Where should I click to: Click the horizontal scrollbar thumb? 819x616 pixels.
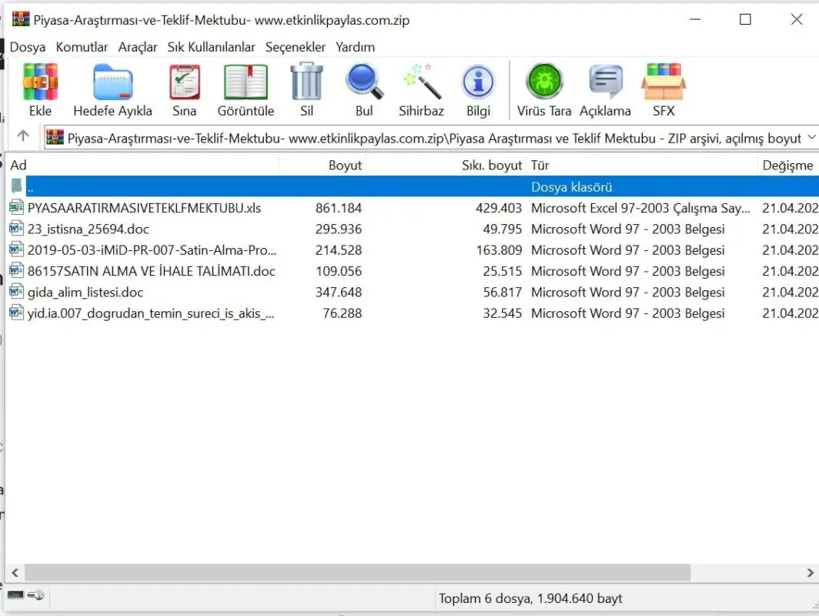click(x=357, y=573)
